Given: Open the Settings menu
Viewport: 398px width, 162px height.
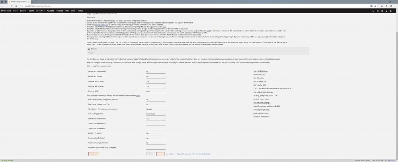Looking at the screenshot, I should click(x=41, y=11).
